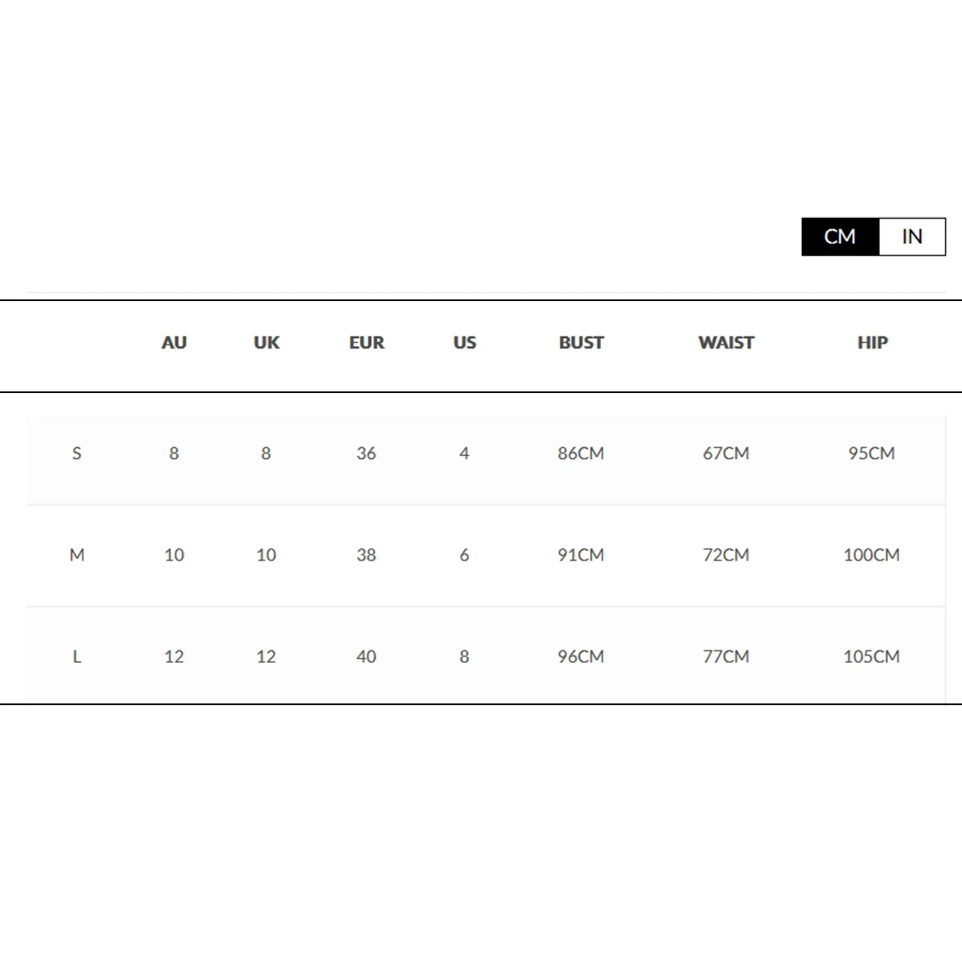Screen dimensions: 962x962
Task: Switch measurements to IN units
Action: (x=911, y=237)
